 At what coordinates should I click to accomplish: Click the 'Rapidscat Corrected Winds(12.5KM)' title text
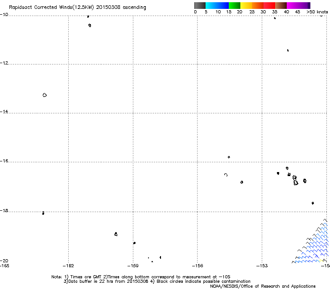[x=51, y=8]
